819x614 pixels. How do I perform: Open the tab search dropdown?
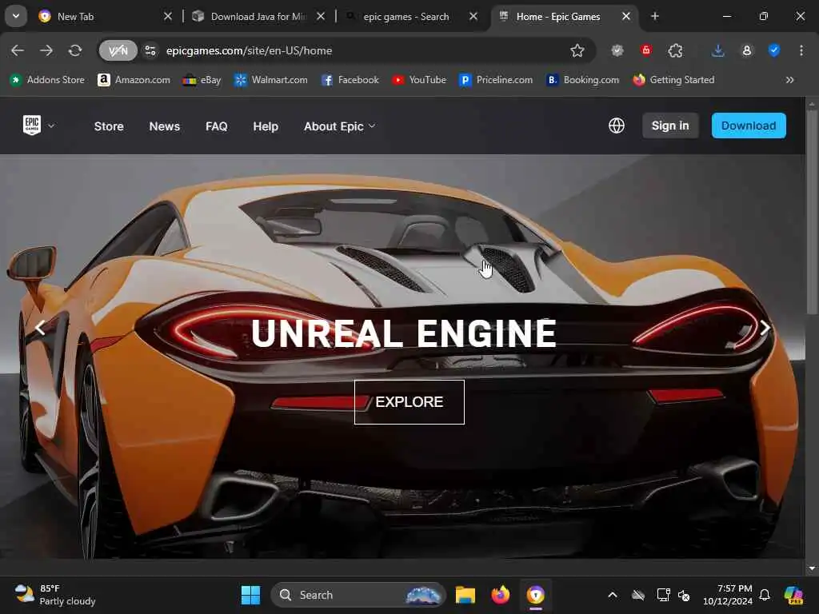pyautogui.click(x=16, y=16)
